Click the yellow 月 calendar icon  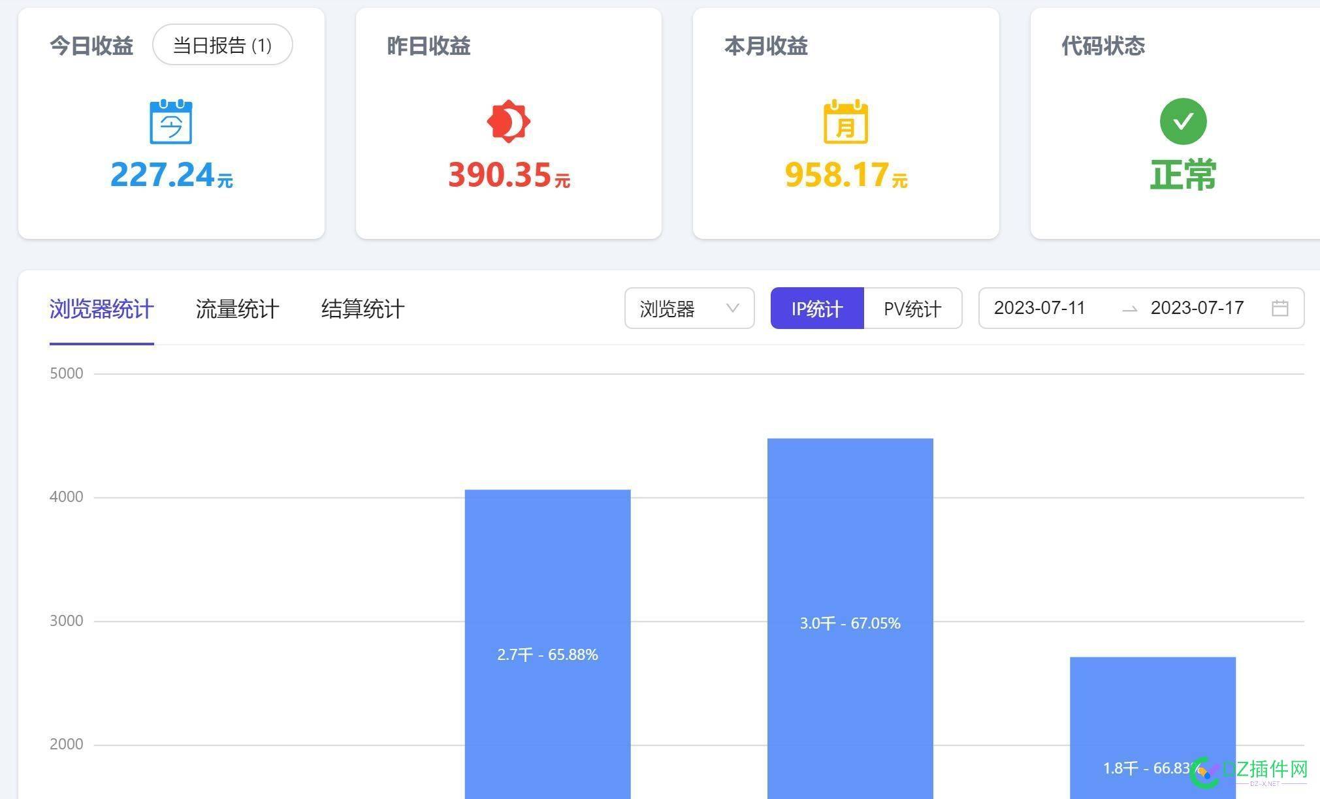tap(846, 121)
